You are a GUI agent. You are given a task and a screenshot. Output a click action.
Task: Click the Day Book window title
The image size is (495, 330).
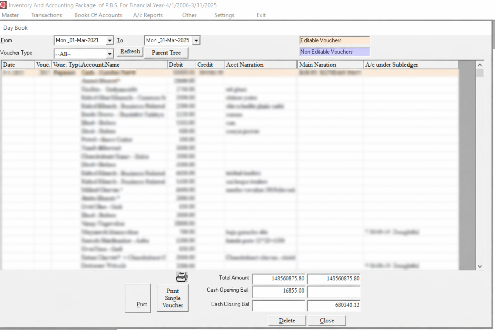pos(15,28)
